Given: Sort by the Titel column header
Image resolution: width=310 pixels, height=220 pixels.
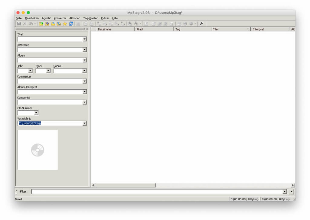Looking at the screenshot, I should 231,29.
